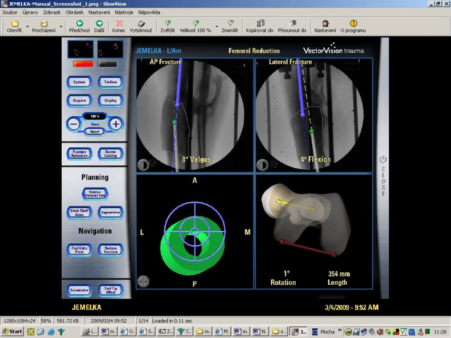
Task: Click the 58% zoom status cell
Action: pos(46,321)
